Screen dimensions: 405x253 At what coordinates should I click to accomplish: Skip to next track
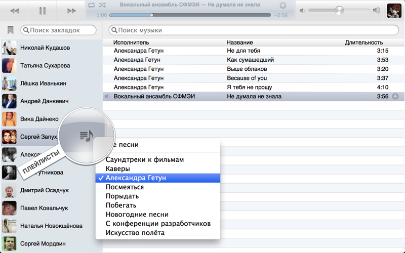tap(71, 11)
